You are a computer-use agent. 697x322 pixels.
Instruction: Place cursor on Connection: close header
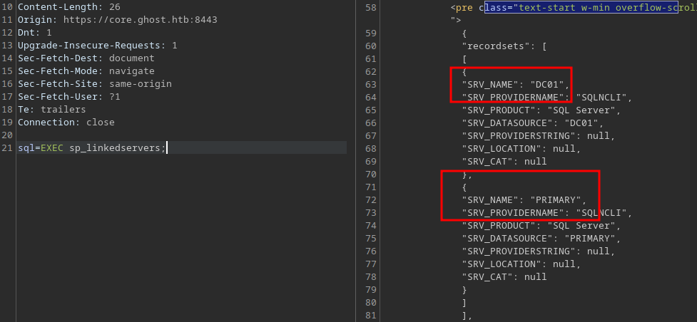pos(66,123)
